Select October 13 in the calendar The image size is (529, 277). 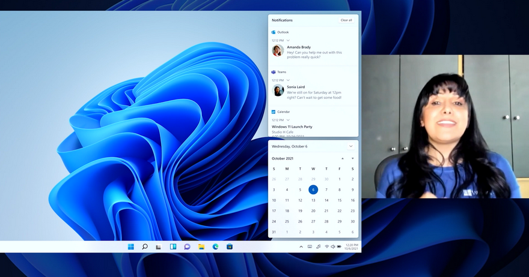click(313, 200)
